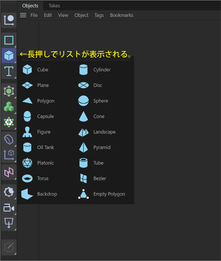Viewport: 221px width, 261px height.
Task: Choose the Landscape primitive icon
Action: [83, 132]
